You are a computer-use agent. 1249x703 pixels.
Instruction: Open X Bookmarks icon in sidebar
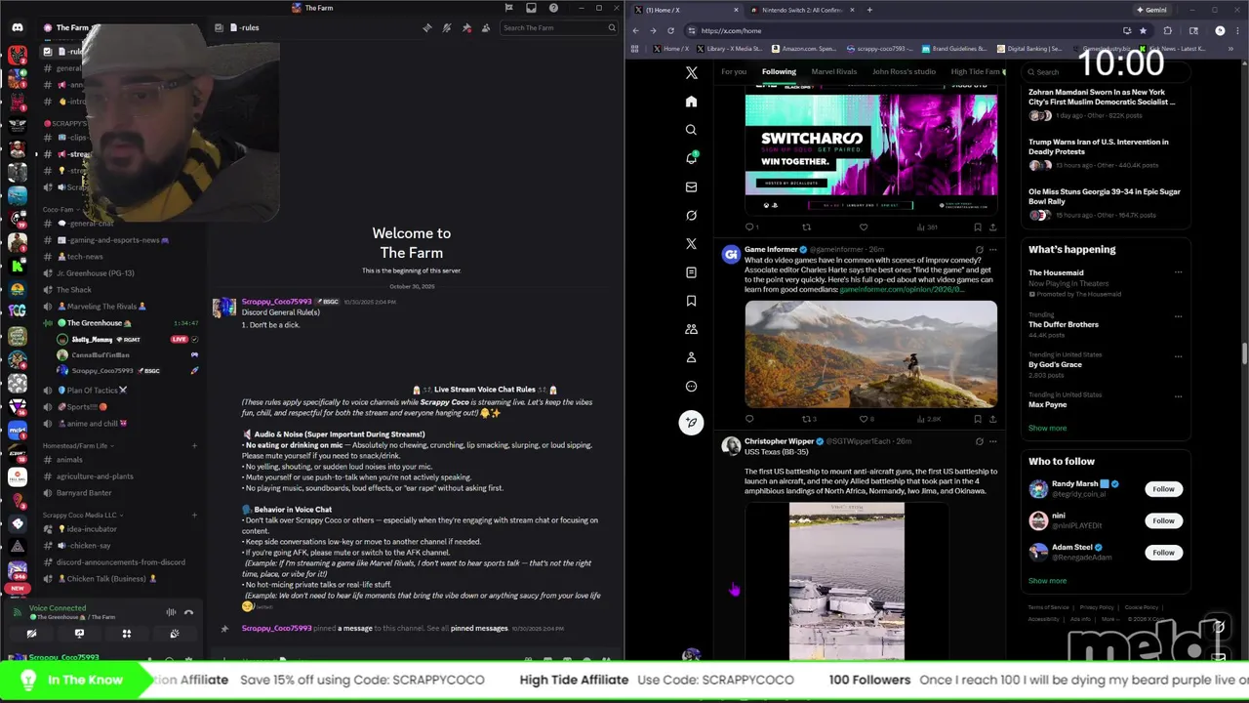[x=691, y=301]
